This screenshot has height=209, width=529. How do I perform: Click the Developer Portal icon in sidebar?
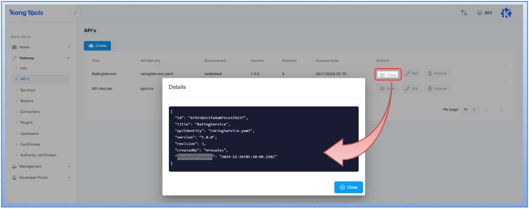[14, 177]
